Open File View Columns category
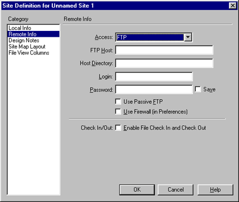Viewport: 239px width, 202px height. (33, 53)
